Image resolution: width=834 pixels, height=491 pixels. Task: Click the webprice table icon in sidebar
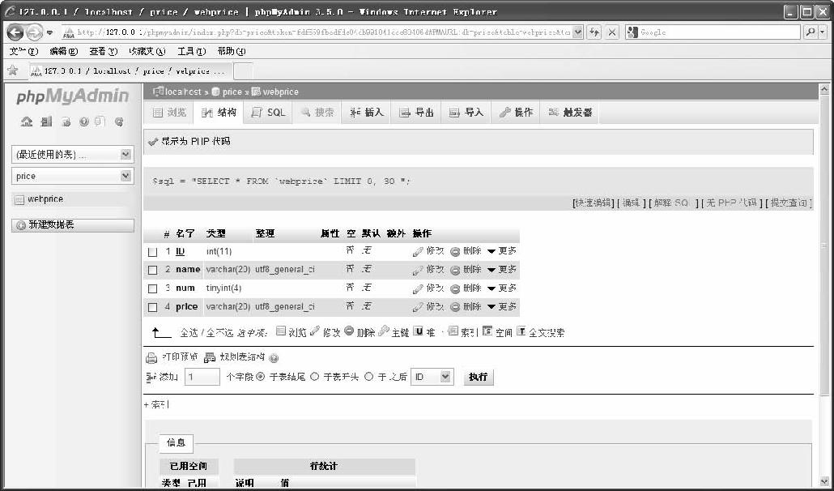[x=19, y=200]
